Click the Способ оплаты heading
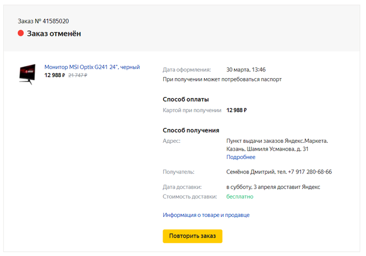This screenshot has height=256, width=366. click(186, 99)
